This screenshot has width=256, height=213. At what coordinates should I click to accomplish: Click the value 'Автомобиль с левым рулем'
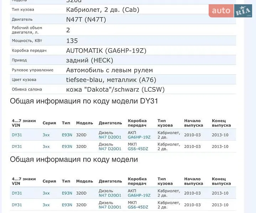tap(109, 70)
